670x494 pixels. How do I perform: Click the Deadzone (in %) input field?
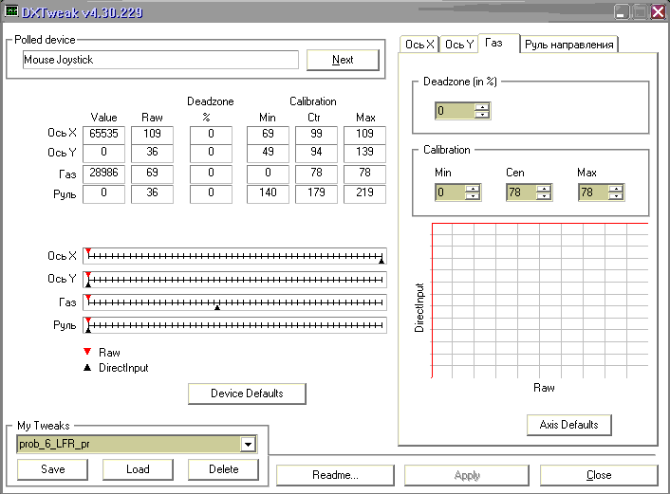[455, 111]
